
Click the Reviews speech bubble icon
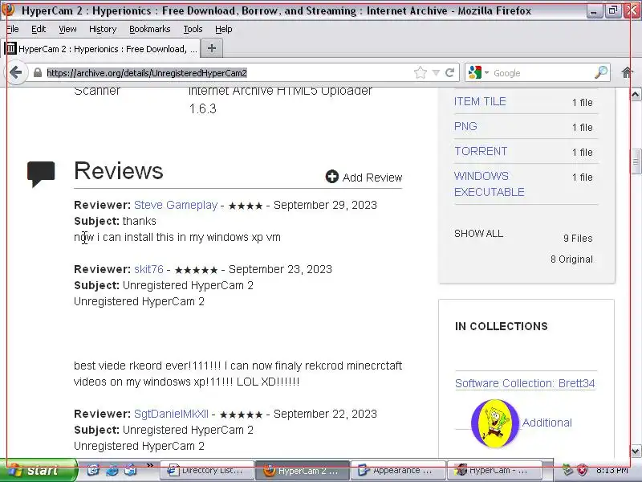(x=41, y=174)
